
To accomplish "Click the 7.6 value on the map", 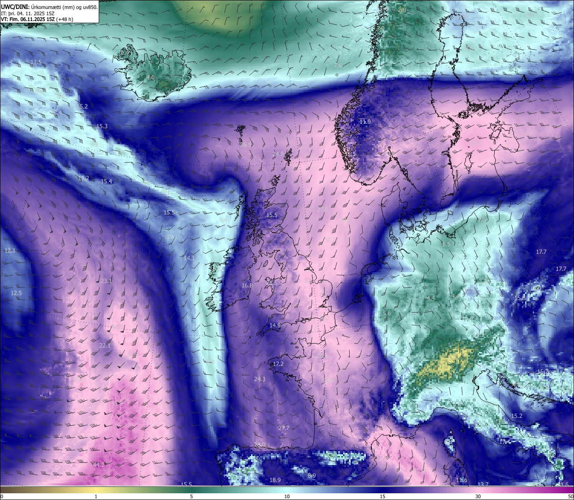I will 338,65.
